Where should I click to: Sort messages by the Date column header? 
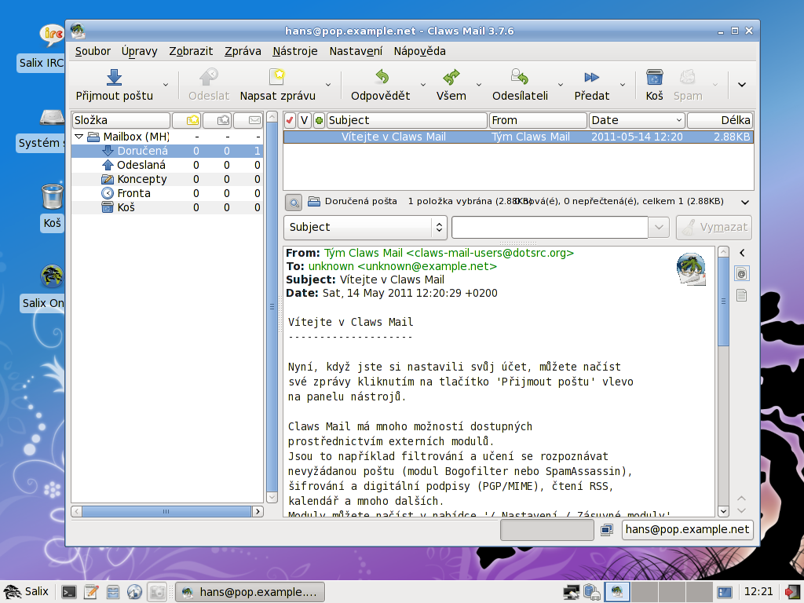[x=637, y=120]
